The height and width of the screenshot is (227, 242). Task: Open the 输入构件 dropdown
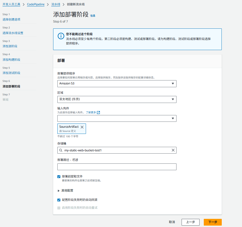[x=117, y=118]
